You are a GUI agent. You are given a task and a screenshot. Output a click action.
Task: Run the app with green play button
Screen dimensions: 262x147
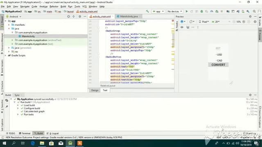click(x=187, y=11)
